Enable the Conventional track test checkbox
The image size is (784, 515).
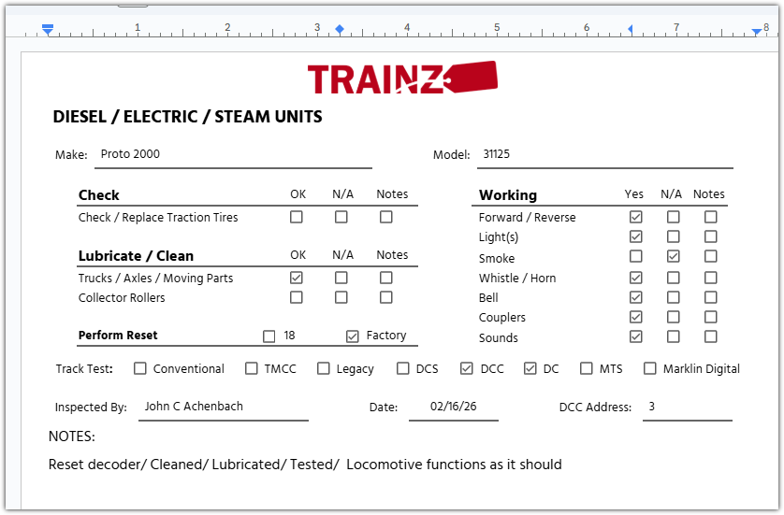point(140,368)
